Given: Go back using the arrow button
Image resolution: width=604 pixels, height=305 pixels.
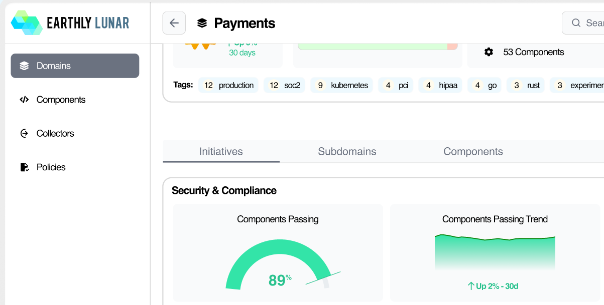Looking at the screenshot, I should [174, 23].
